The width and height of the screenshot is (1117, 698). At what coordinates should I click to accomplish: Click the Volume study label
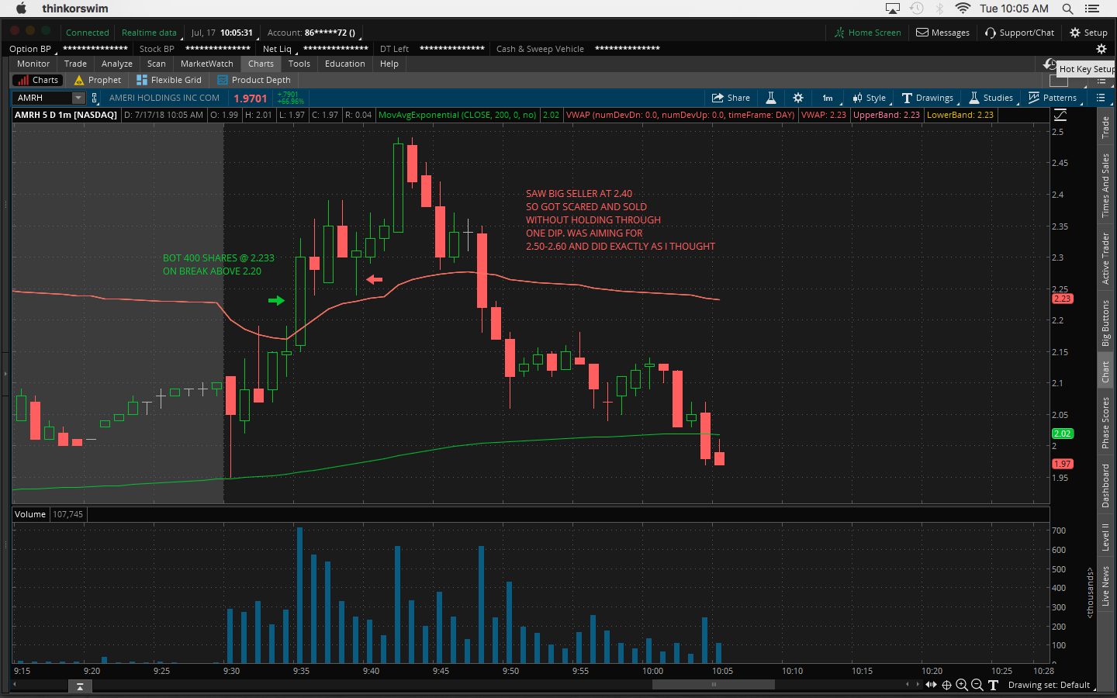point(30,514)
